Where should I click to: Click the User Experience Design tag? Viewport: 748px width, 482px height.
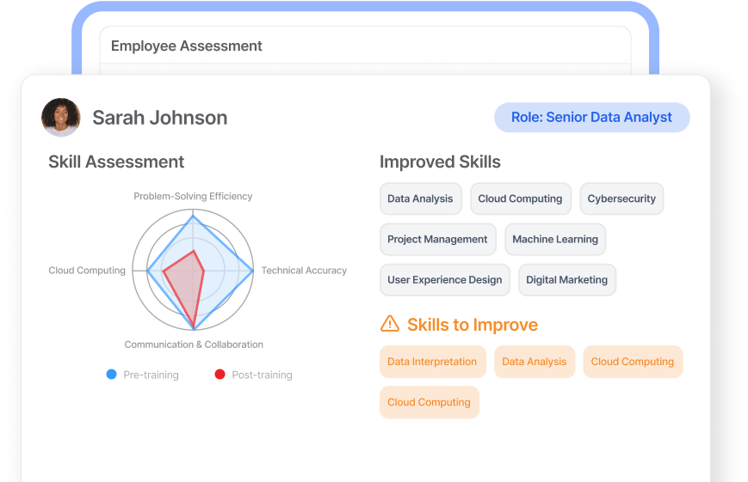click(444, 280)
